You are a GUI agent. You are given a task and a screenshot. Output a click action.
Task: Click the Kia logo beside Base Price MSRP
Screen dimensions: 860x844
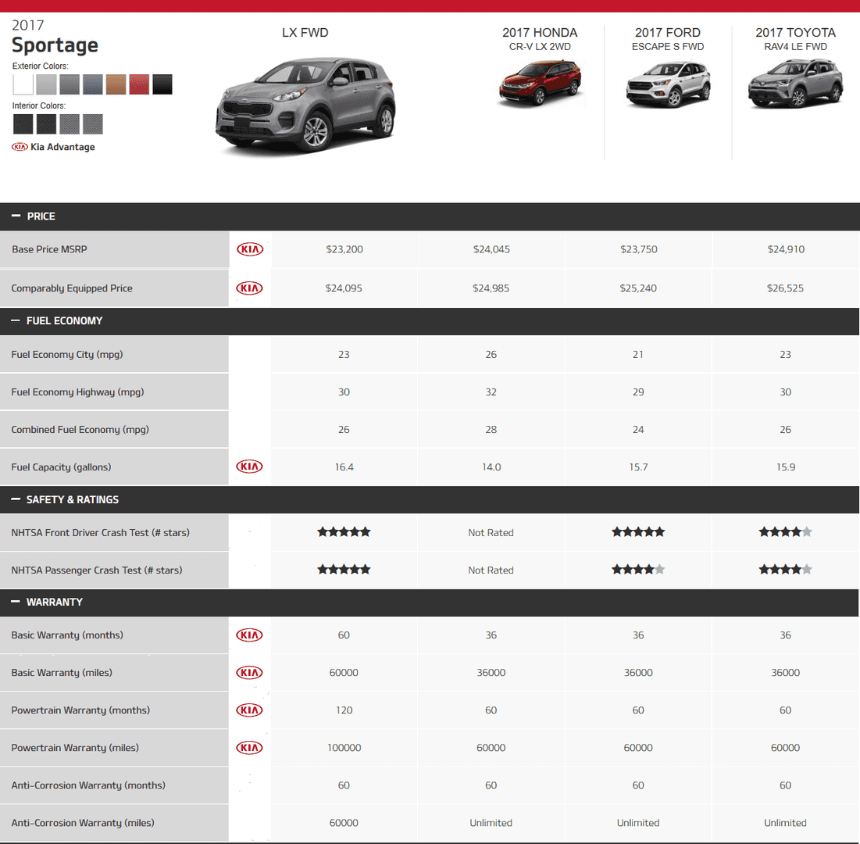(x=249, y=249)
